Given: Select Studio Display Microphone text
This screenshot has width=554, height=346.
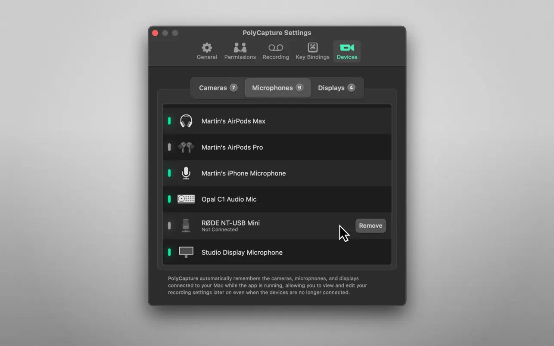Looking at the screenshot, I should 242,252.
